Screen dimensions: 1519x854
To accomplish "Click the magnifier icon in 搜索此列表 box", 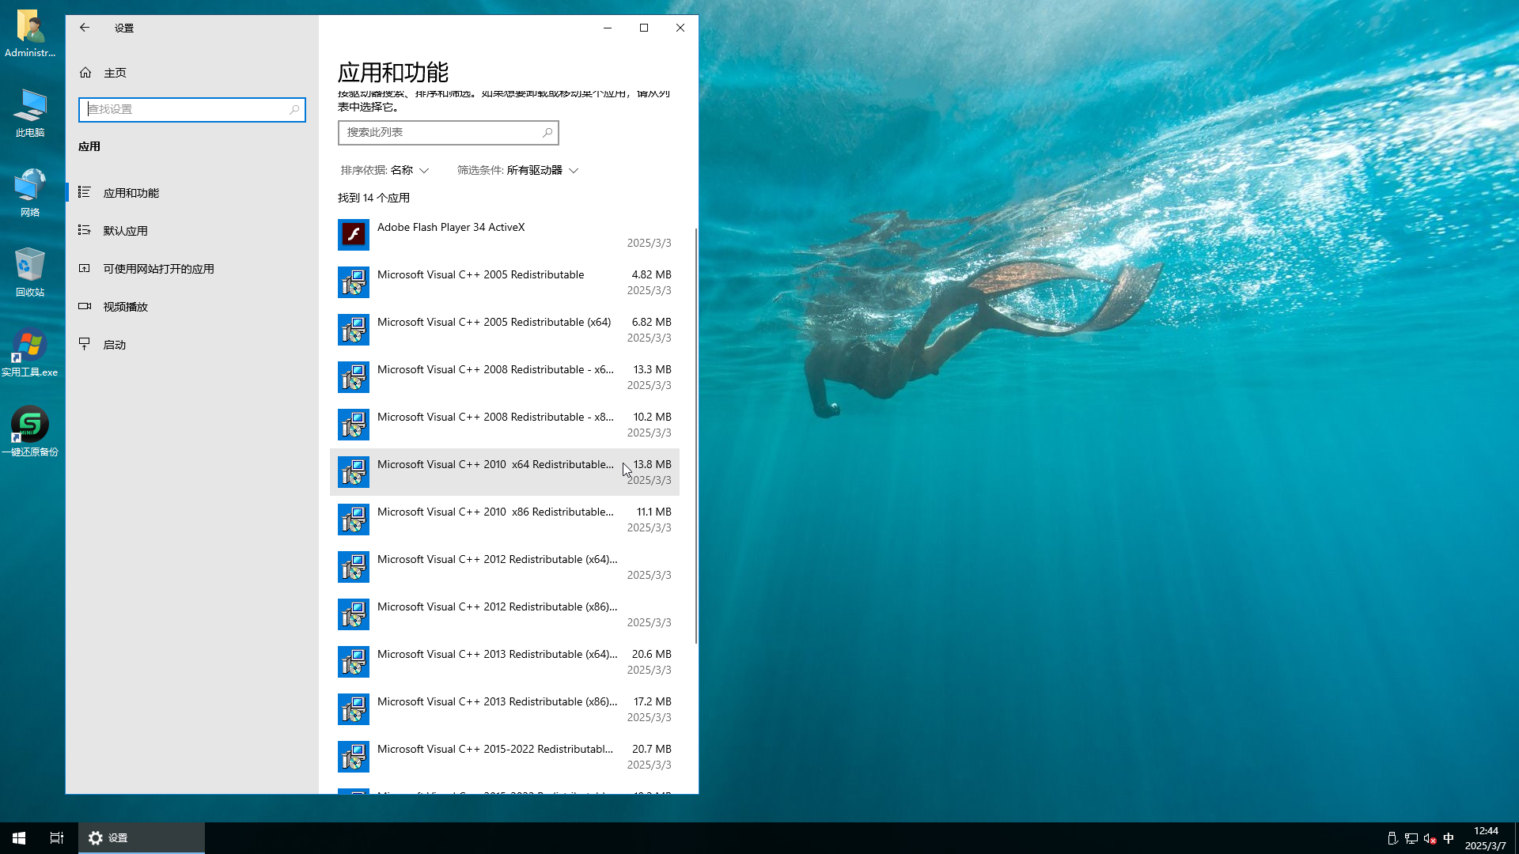I will pos(547,132).
